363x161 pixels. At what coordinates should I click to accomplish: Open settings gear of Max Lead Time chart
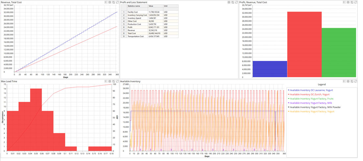pos(110,81)
